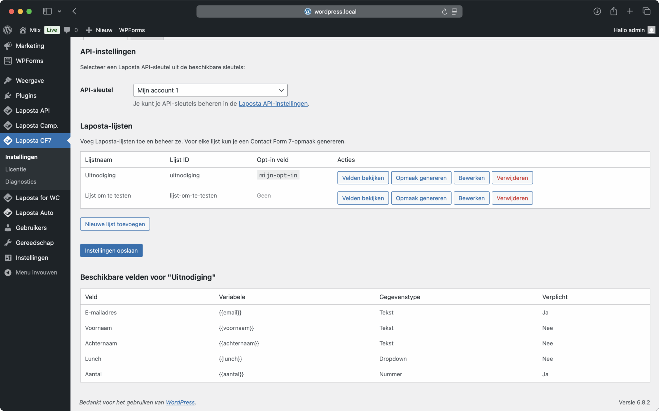Show the tab overview icon

point(646,11)
